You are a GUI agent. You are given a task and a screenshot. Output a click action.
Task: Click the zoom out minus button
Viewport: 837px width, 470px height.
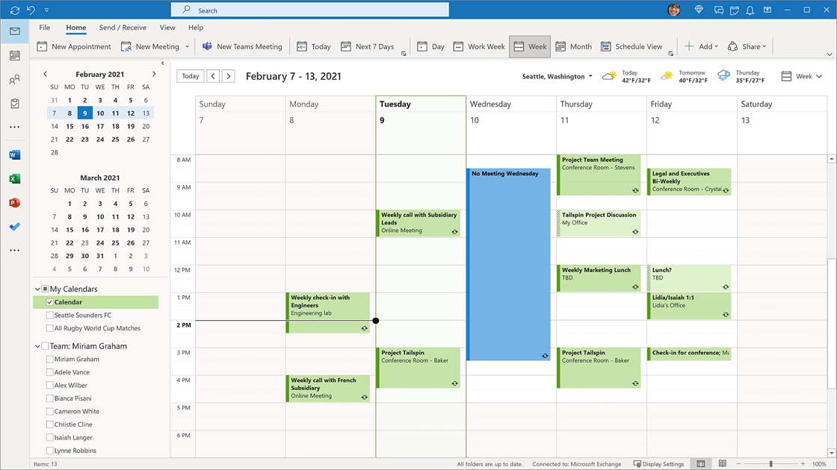coord(739,464)
